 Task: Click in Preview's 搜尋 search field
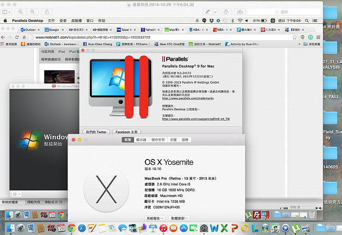pos(284,12)
